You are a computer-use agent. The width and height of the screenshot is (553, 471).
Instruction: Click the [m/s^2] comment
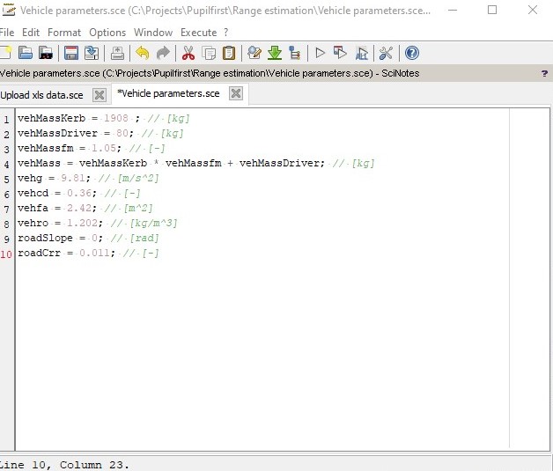point(138,178)
